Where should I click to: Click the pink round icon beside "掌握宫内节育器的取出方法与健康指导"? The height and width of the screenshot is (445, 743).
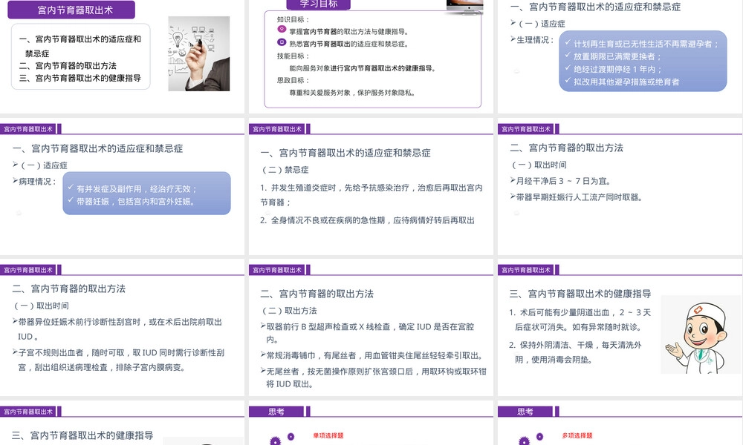coord(282,30)
